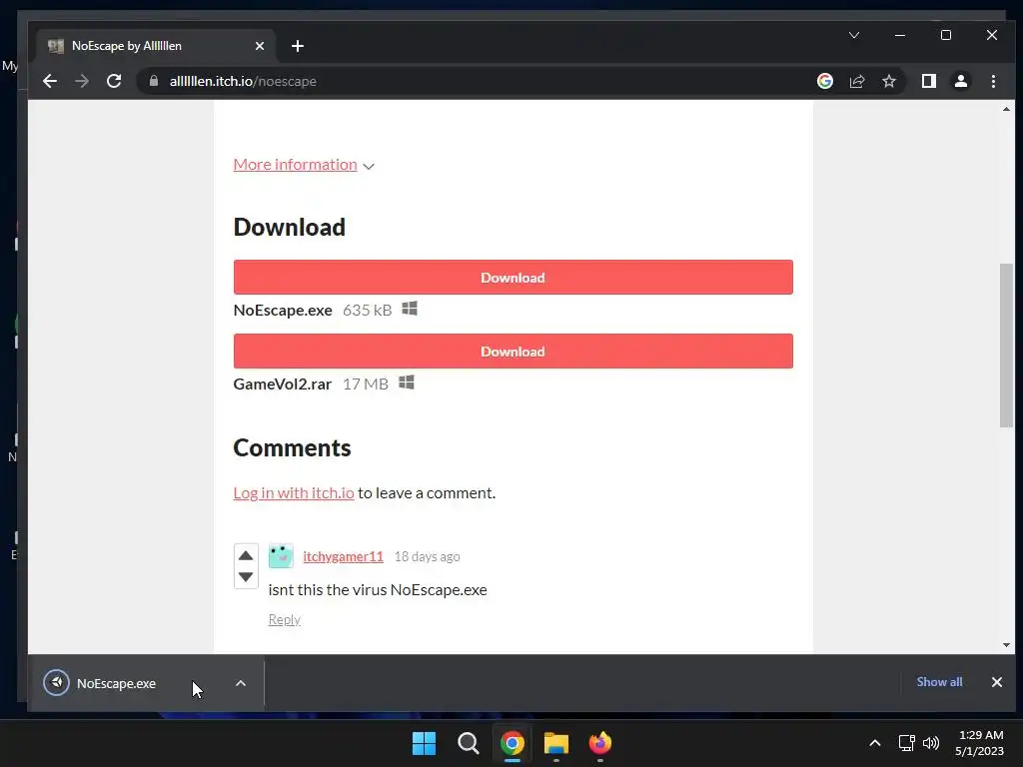Viewport: 1023px width, 767px height.
Task: Click the scrollbar up arrow
Action: [1006, 109]
